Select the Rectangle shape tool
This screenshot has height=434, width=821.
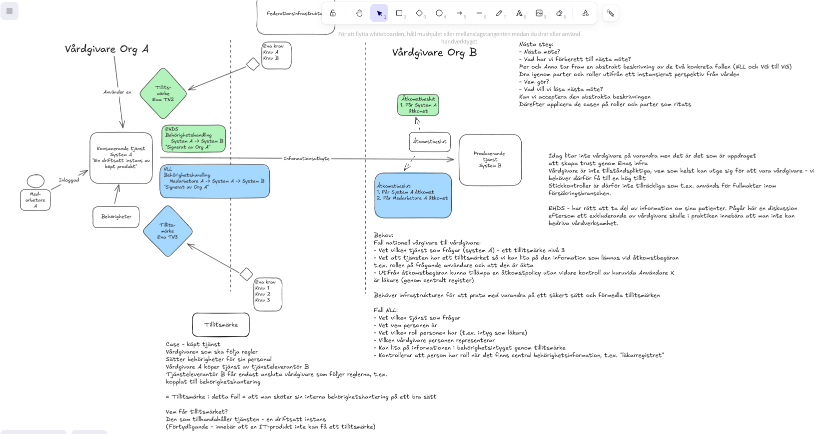point(399,13)
